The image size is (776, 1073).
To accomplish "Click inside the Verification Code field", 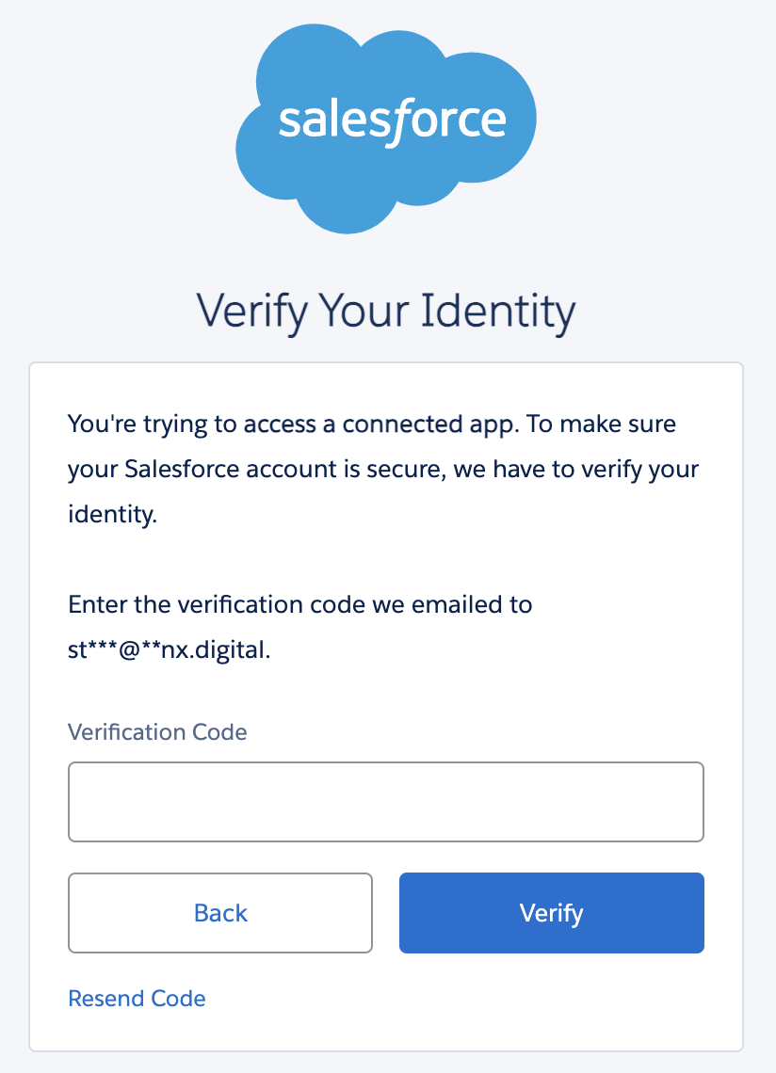I will (386, 801).
